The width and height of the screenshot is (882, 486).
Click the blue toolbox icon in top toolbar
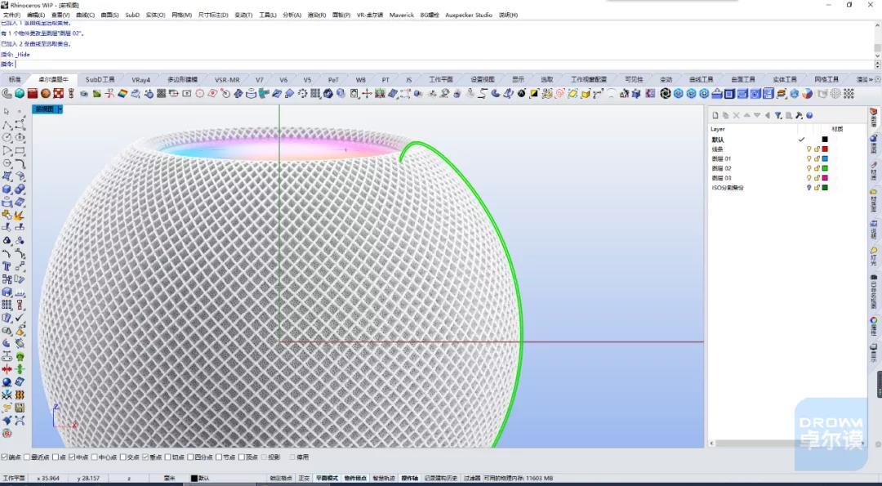coord(717,93)
